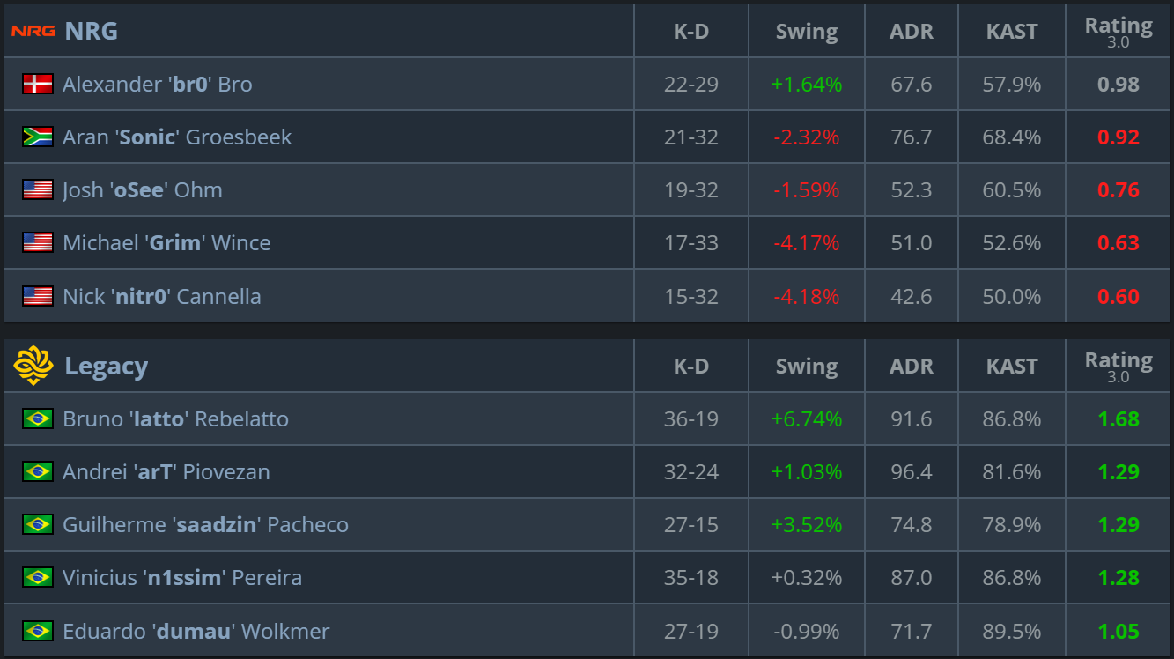This screenshot has height=659, width=1174.
Task: Click the Brazilian flag beside dumau
Action: pyautogui.click(x=38, y=631)
